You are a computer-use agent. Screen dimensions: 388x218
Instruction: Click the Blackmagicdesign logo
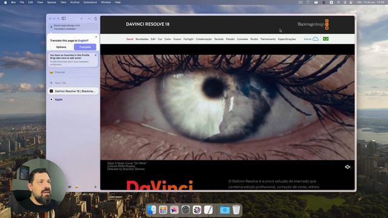(313, 24)
